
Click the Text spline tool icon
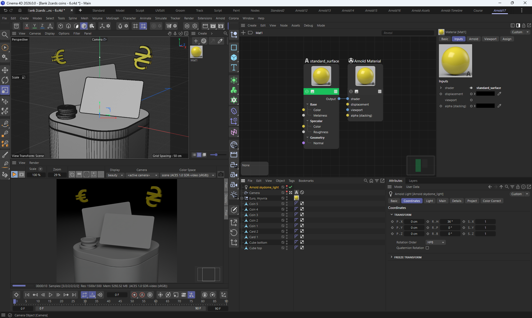[234, 68]
